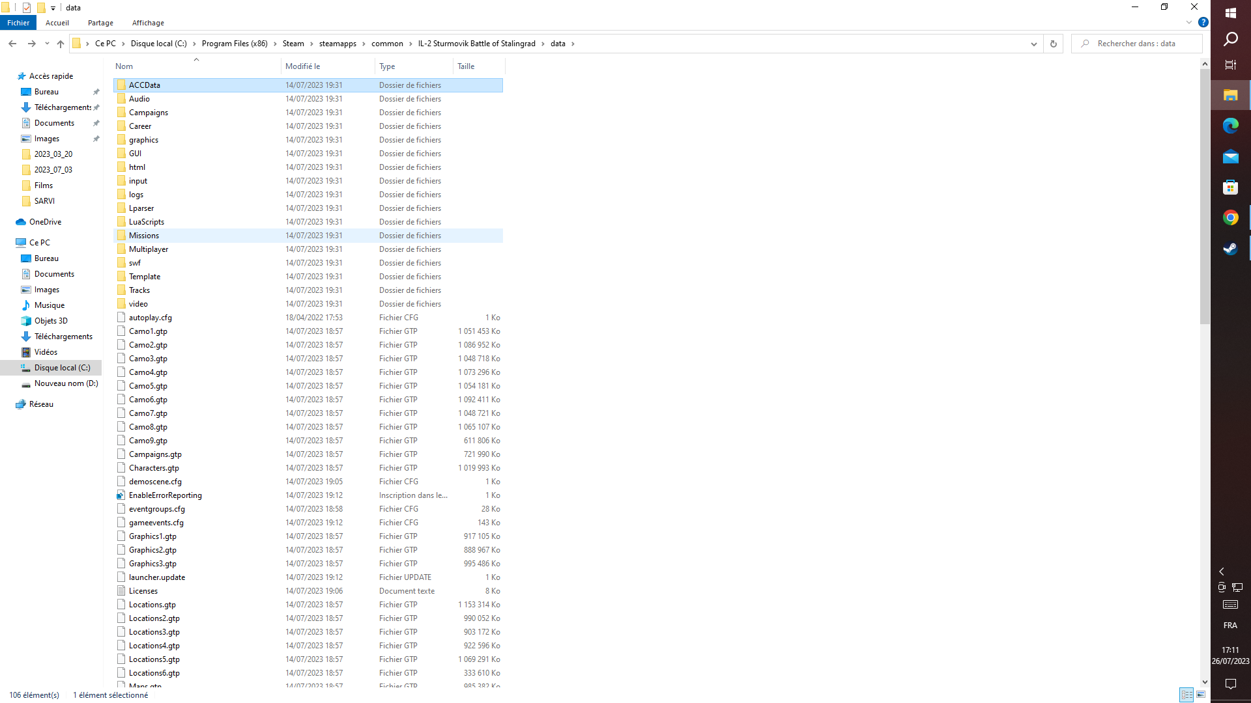Switch to large icons view layout
The width and height of the screenshot is (1251, 703).
[1201, 695]
